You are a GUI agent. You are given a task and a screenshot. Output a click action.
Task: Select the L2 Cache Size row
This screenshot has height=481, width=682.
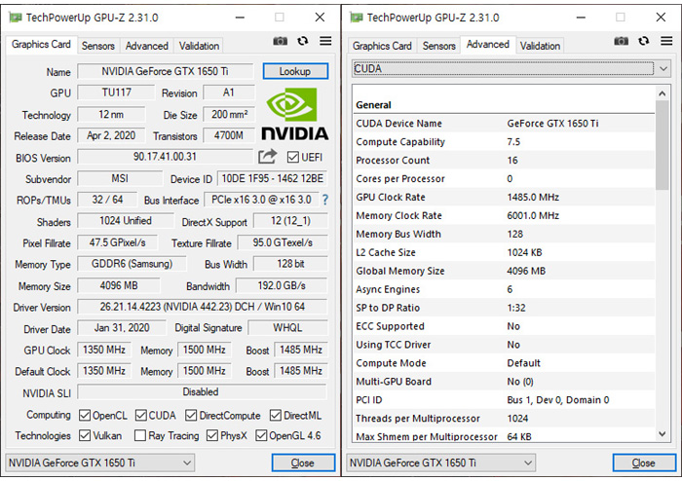click(504, 252)
